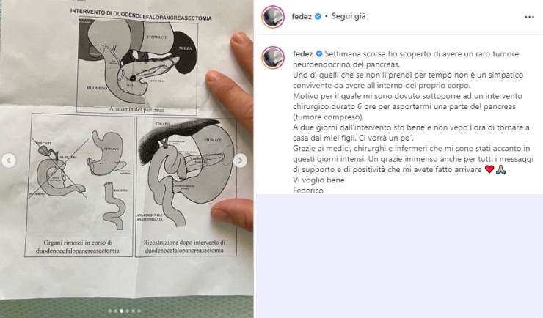Go back with the previous carousel arrow

tap(9, 160)
